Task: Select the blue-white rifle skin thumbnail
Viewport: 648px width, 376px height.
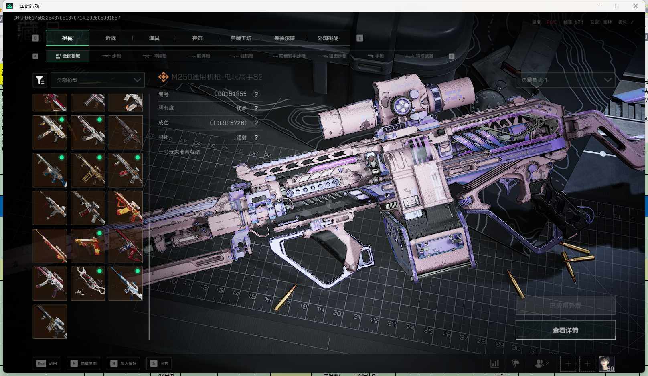Action: tap(126, 284)
